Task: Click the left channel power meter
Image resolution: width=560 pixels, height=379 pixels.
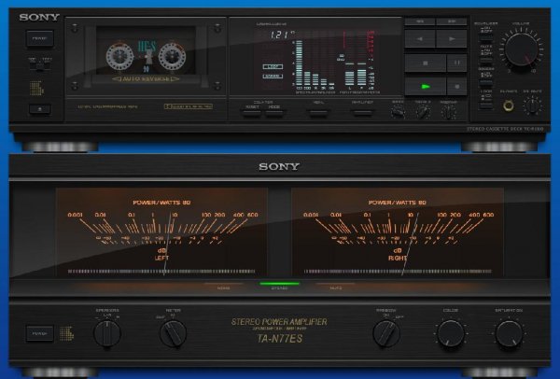Action: (x=161, y=232)
